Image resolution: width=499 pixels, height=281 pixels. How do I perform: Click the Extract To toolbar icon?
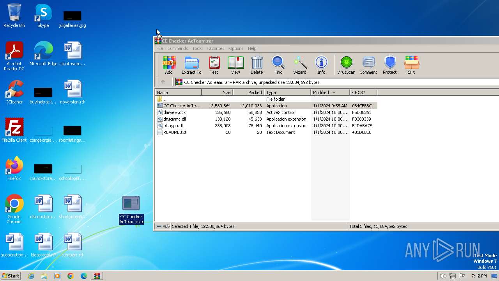coord(191,65)
